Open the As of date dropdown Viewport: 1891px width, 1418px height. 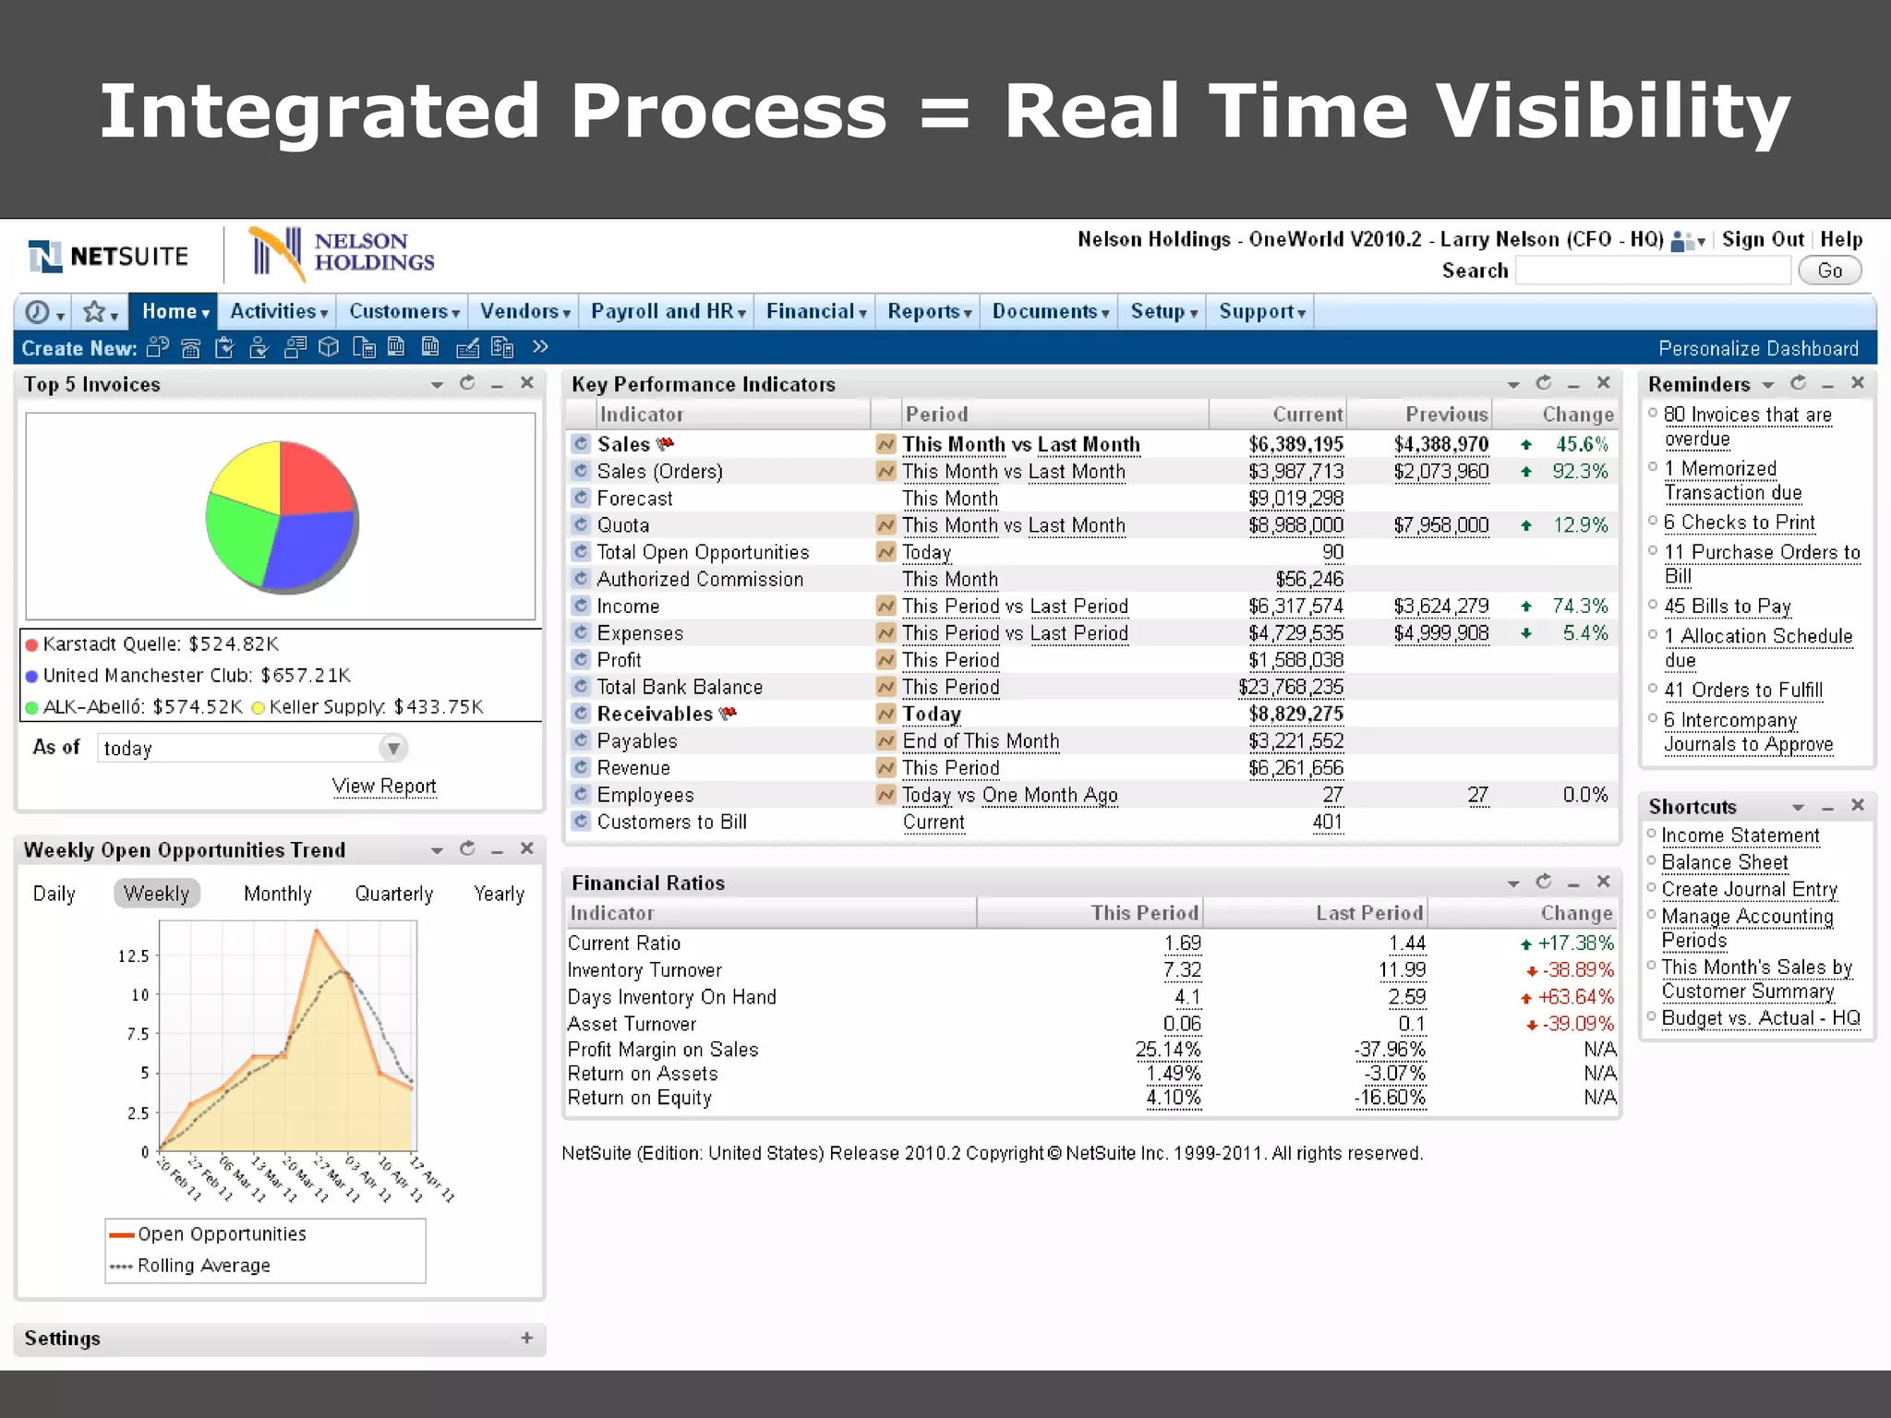[x=393, y=748]
